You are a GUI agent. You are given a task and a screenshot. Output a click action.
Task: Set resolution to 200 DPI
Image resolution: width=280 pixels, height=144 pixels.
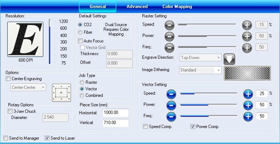(63, 49)
